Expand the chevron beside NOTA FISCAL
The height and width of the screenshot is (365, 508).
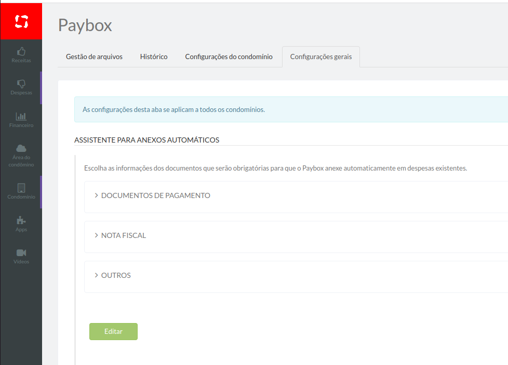[x=96, y=235]
